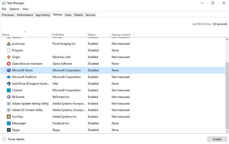Click BitTorrent Inc. publisher cell

pos(61,97)
